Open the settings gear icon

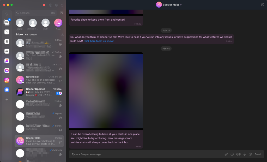[x=56, y=5]
